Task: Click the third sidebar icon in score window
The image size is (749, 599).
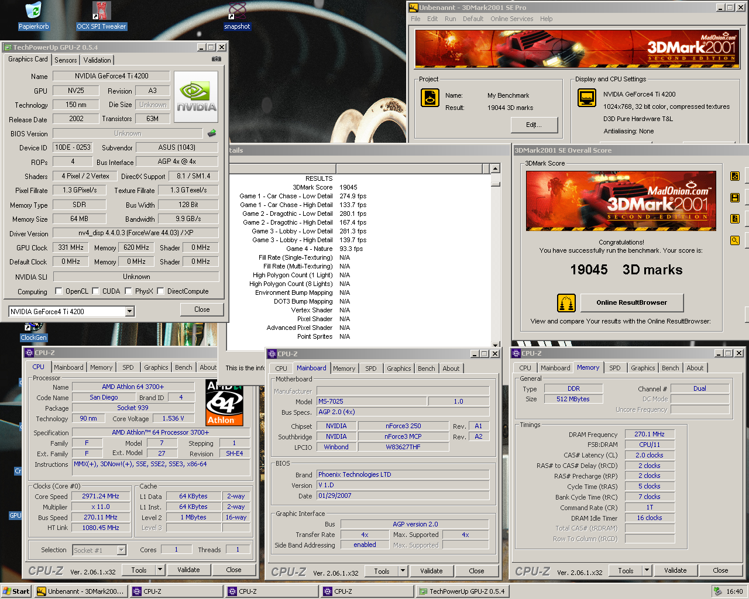Action: click(x=735, y=219)
